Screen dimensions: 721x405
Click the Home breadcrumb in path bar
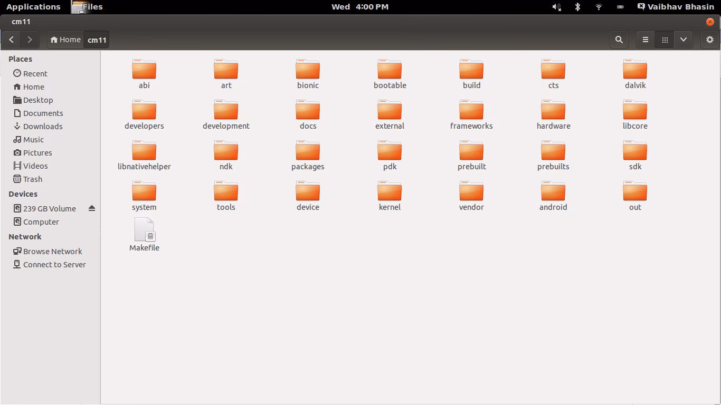point(65,40)
